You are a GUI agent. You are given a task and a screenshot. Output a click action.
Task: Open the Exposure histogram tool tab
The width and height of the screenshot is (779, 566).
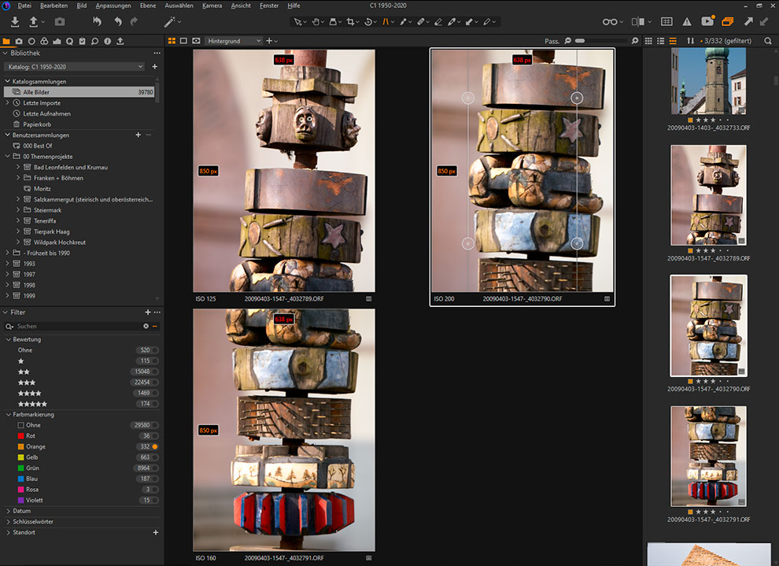point(57,41)
